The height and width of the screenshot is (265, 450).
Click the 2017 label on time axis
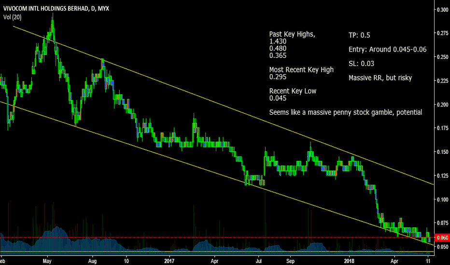[169, 261]
